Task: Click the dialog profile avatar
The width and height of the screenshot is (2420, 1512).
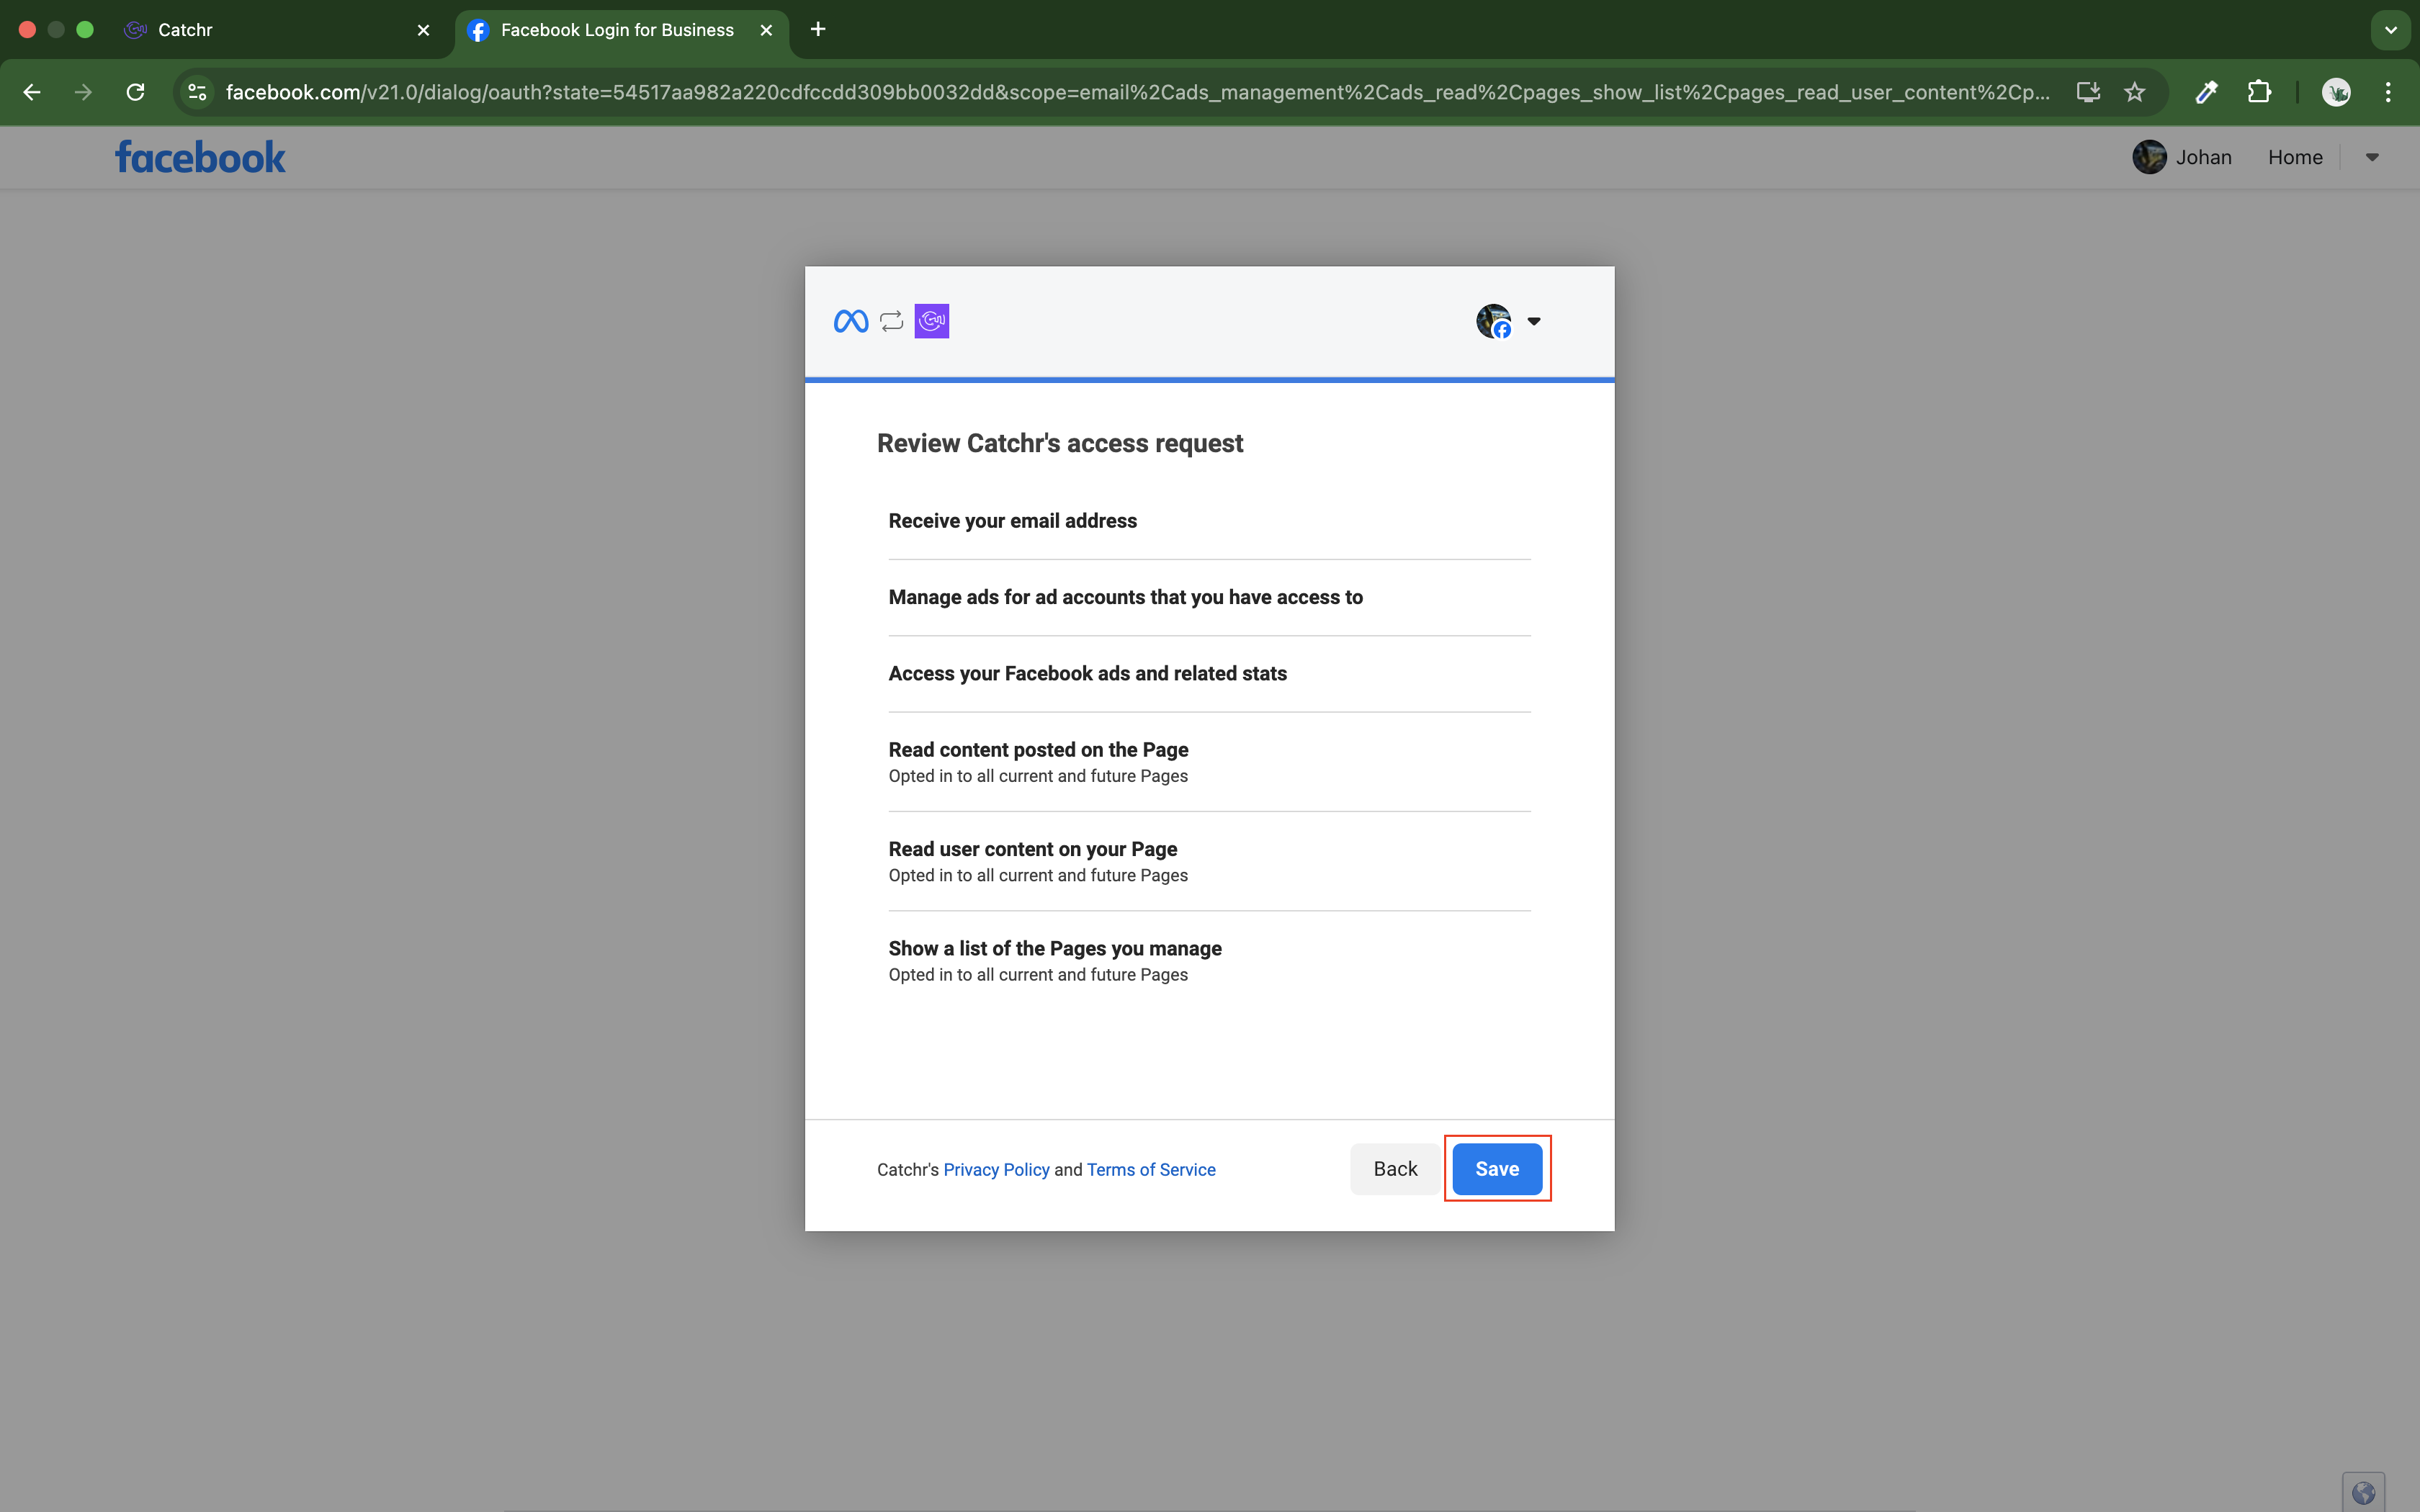Action: (x=1494, y=321)
